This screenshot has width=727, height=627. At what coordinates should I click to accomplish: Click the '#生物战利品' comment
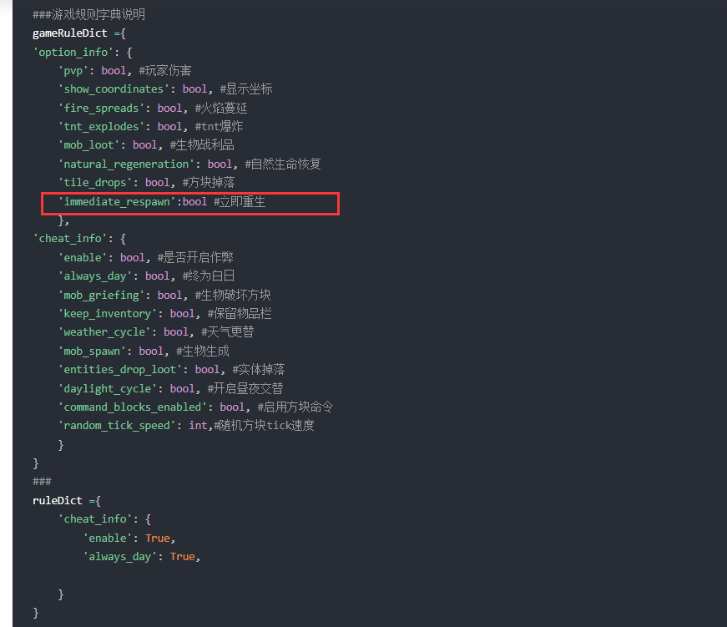point(202,145)
